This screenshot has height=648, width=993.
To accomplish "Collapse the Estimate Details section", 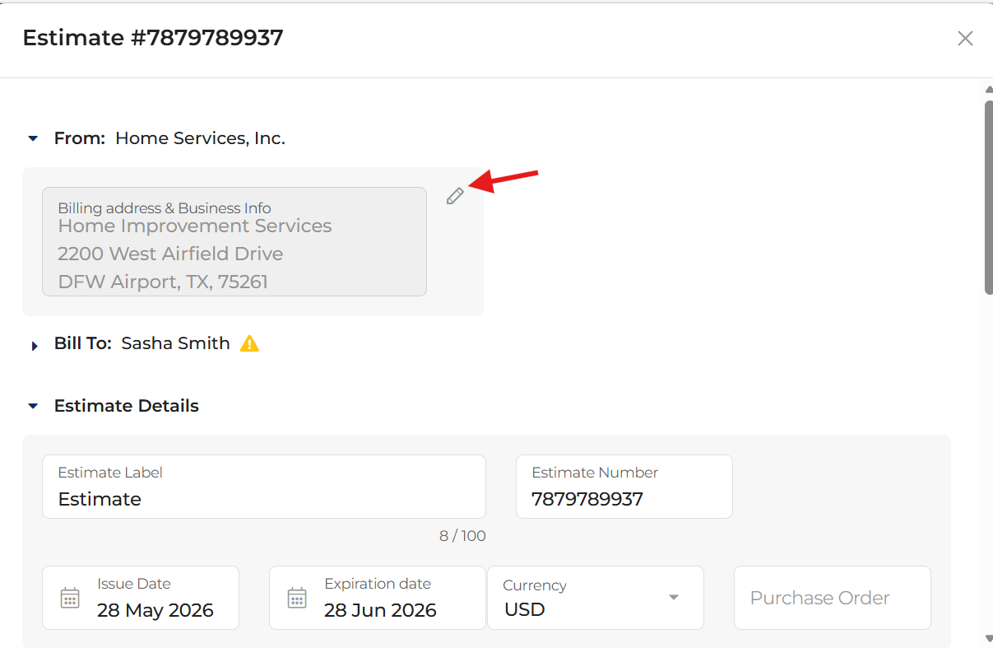I will pyautogui.click(x=33, y=406).
